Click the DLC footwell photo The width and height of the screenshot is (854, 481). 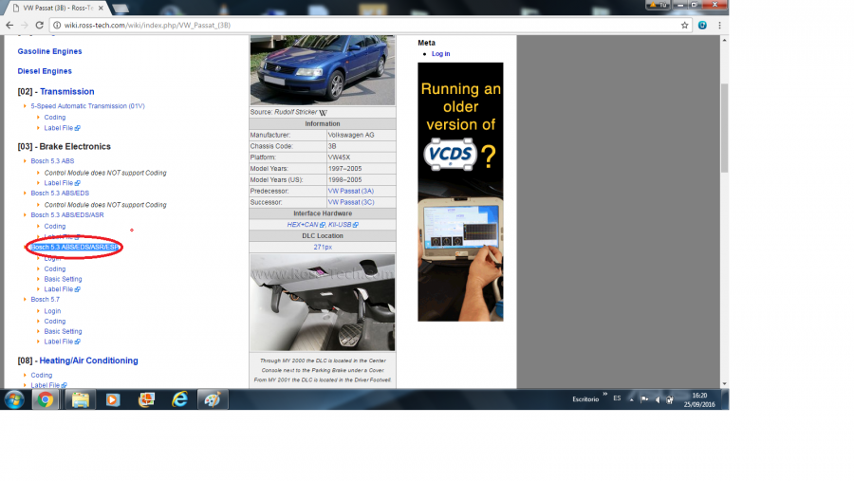pos(322,303)
